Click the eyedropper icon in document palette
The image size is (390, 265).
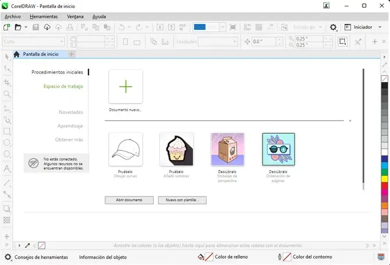28,245
